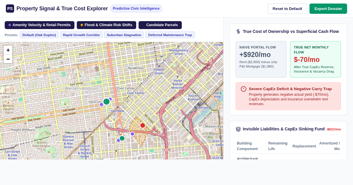353x185 pixels.
Task: Click Export Dossier button
Action: pyautogui.click(x=328, y=9)
